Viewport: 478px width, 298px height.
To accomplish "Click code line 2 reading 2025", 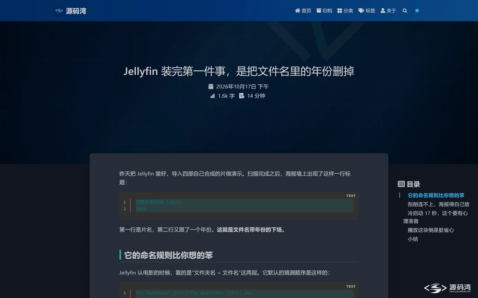I will 141,209.
